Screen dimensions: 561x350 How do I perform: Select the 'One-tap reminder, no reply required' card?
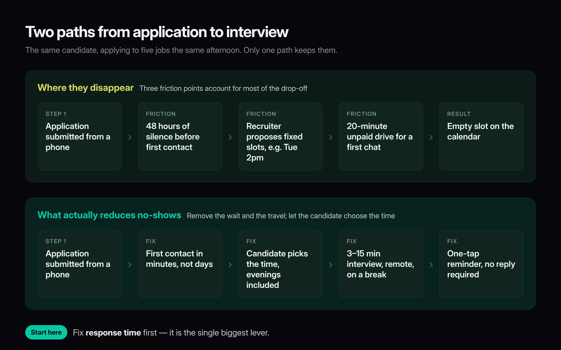coord(481,264)
